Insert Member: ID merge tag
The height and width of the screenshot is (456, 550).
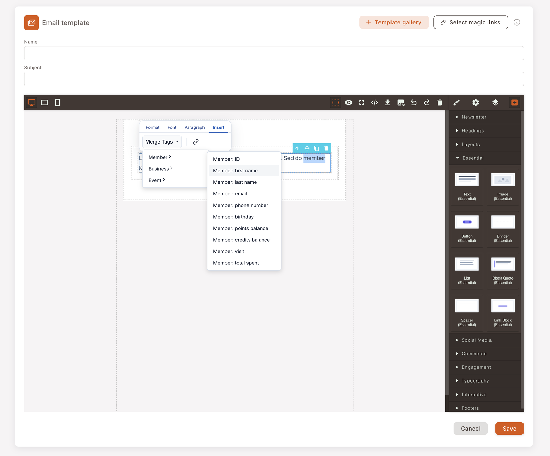pos(244,159)
